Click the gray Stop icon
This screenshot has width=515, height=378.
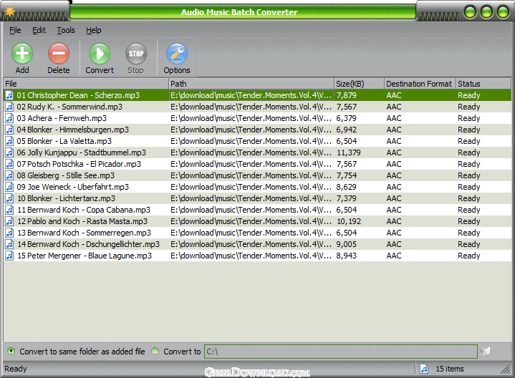pos(135,54)
